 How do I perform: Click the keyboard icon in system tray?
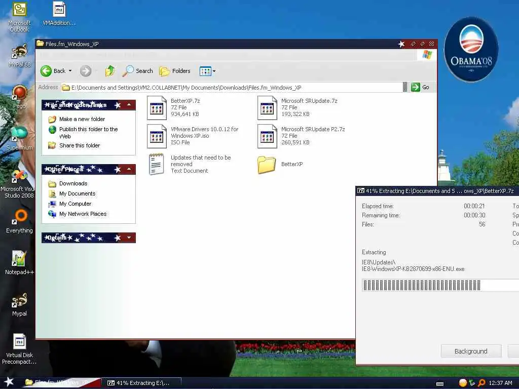click(x=440, y=384)
